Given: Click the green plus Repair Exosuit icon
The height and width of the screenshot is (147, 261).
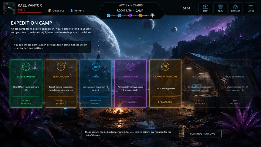Looking at the screenshot, I should tap(26, 67).
